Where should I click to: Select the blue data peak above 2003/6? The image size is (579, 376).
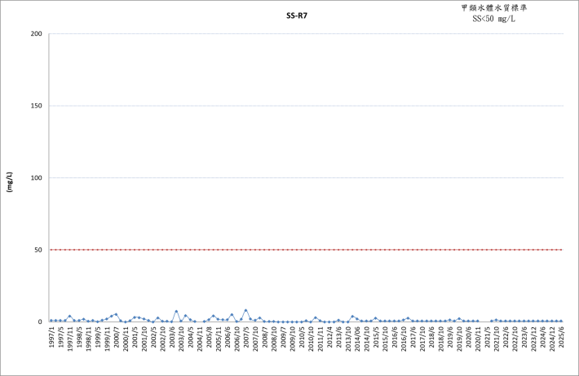pos(176,312)
